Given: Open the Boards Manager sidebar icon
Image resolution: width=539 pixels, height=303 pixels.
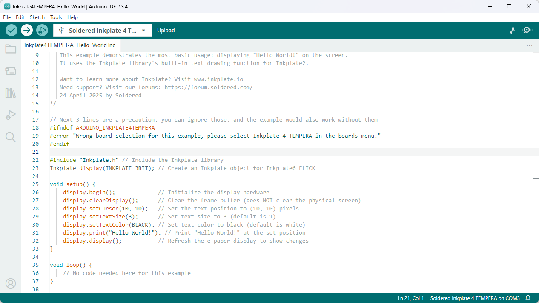Looking at the screenshot, I should tap(11, 71).
